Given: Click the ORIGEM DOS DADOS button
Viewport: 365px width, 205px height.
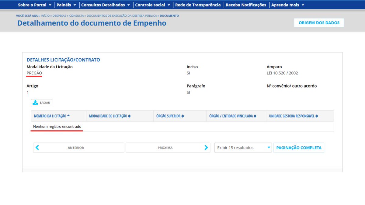Looking at the screenshot, I should click(x=319, y=23).
